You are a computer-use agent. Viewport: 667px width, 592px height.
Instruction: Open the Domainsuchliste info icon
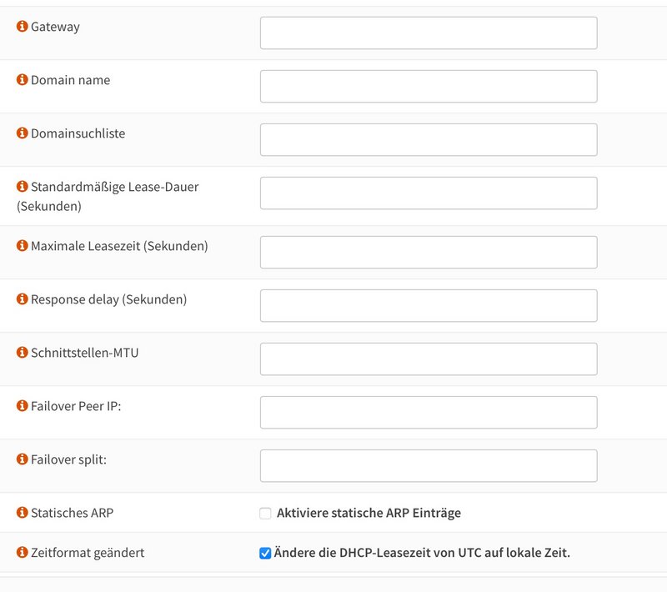click(x=23, y=133)
